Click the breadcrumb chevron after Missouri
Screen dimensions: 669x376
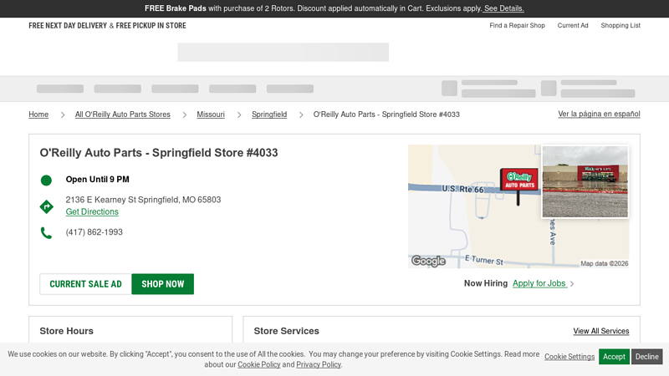pos(238,114)
